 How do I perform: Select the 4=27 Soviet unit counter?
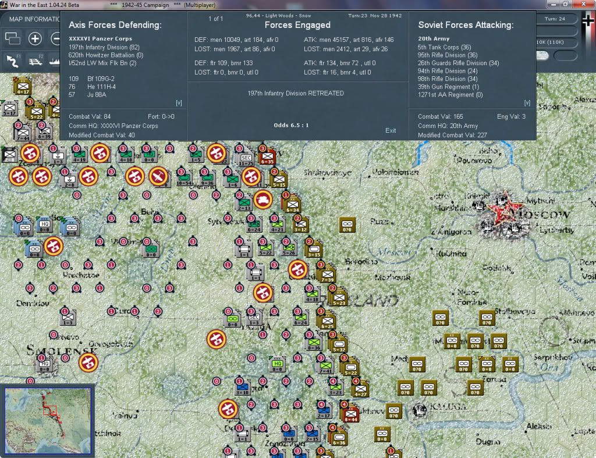pos(360,389)
